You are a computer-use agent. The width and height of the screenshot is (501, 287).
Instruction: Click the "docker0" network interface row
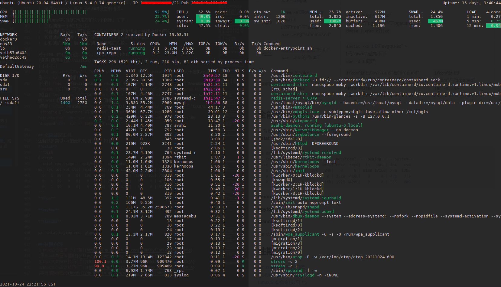pyautogui.click(x=44, y=39)
